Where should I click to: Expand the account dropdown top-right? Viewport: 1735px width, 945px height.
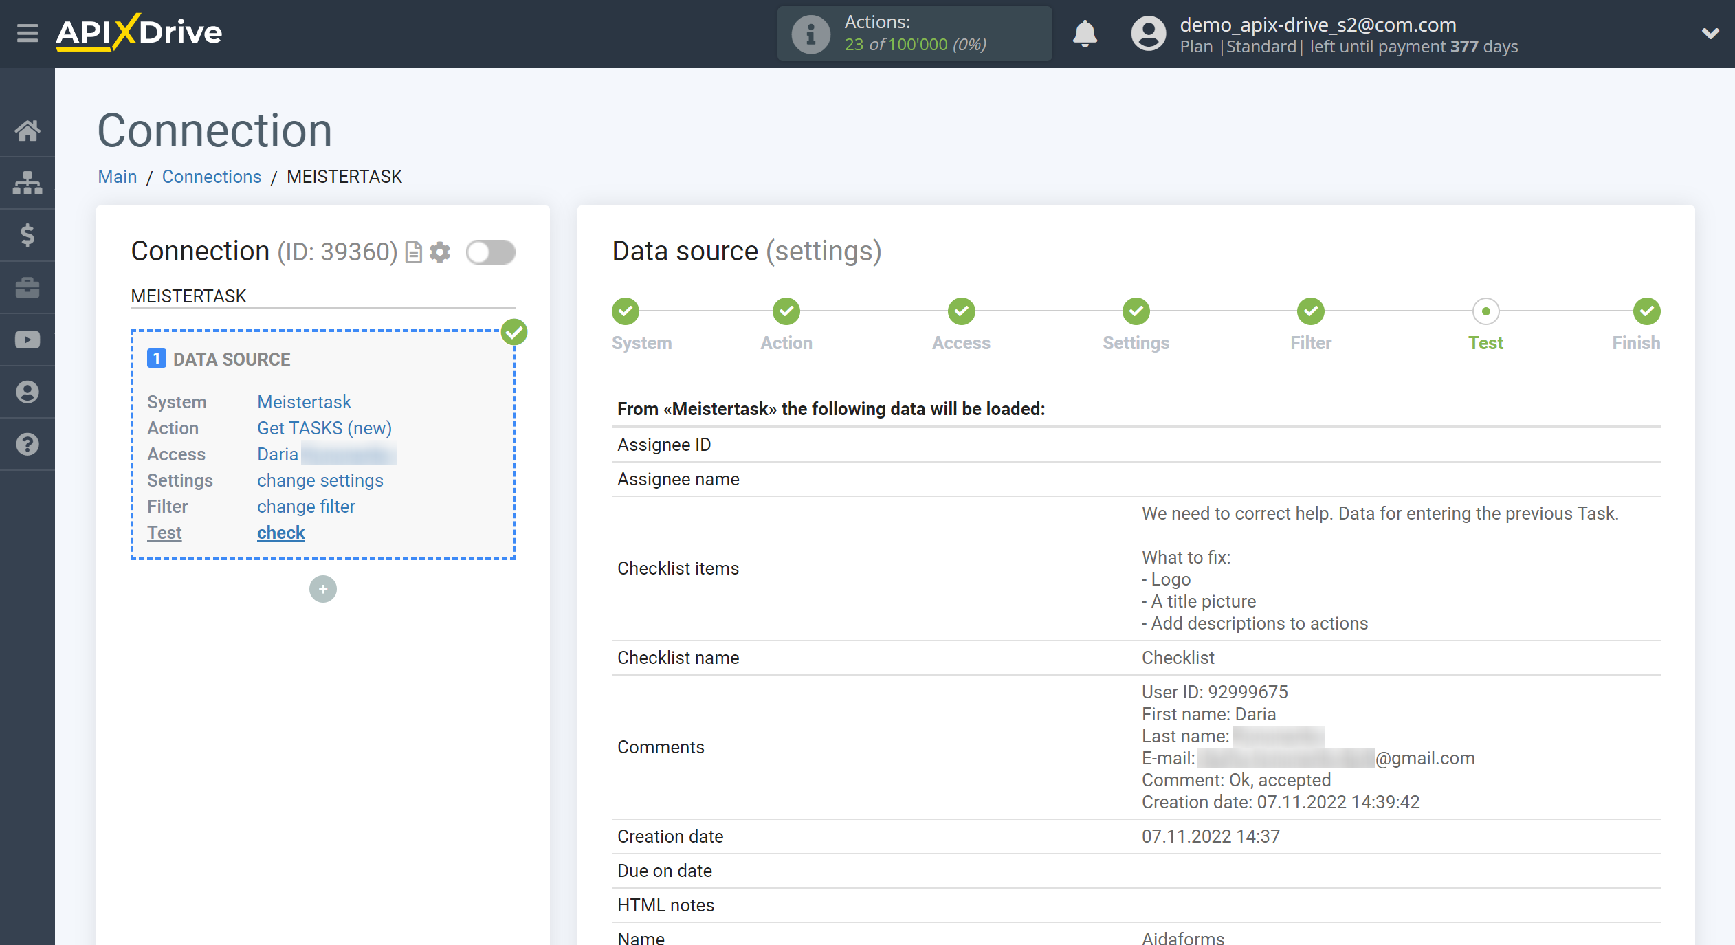coord(1710,34)
